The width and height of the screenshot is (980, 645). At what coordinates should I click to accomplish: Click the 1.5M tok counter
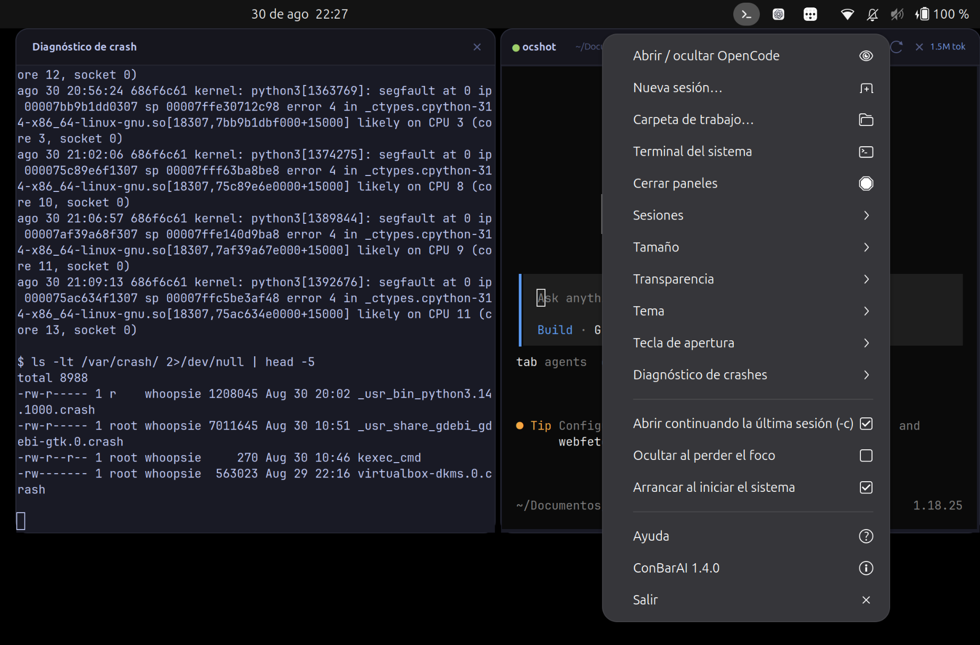click(x=948, y=47)
